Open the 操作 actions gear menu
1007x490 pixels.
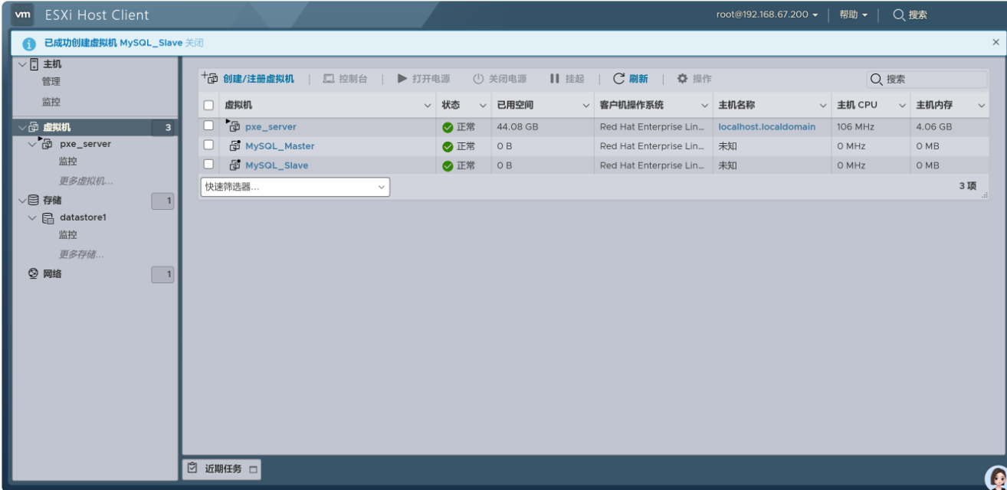[x=694, y=79]
